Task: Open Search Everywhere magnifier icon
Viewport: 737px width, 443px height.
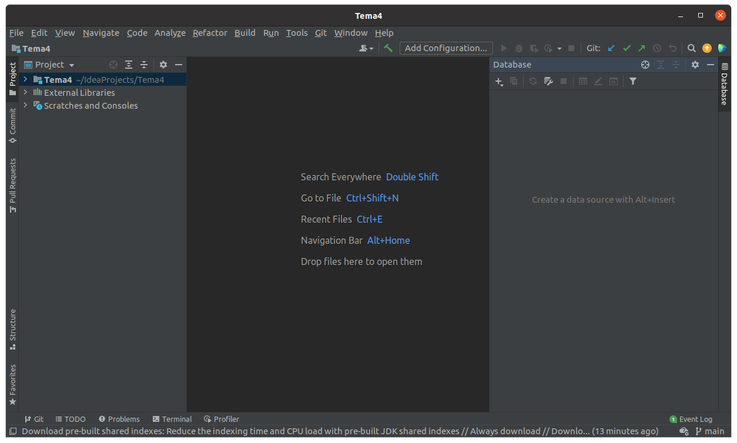Action: click(x=692, y=48)
